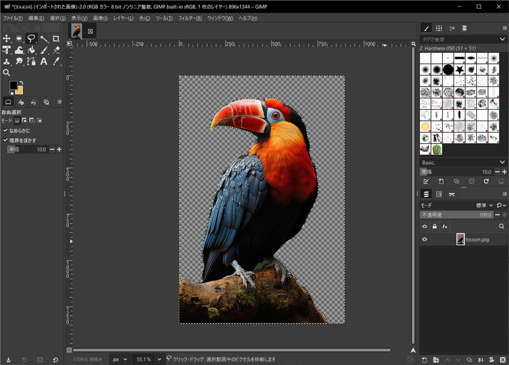Image resolution: width=509 pixels, height=365 pixels.
Task: Click the brush tag search field
Action: pos(458,39)
